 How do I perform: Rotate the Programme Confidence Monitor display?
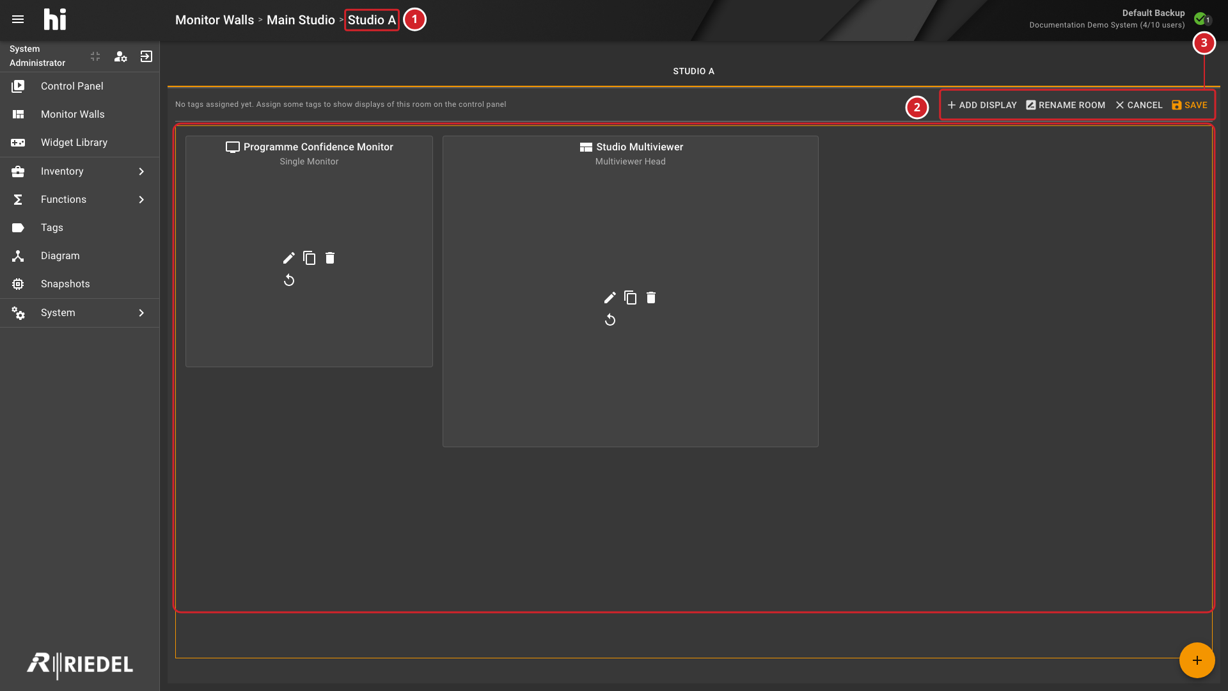click(x=289, y=280)
